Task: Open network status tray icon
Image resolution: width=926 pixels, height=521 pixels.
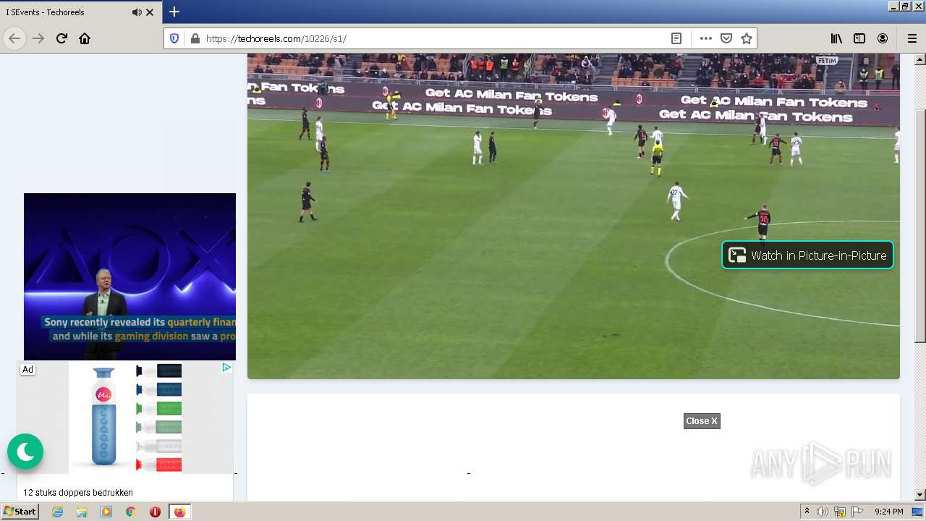Action: point(840,512)
